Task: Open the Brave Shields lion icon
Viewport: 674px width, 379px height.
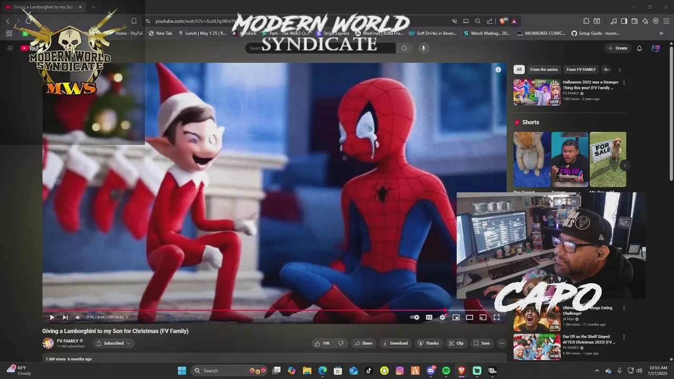Action: coord(503,21)
